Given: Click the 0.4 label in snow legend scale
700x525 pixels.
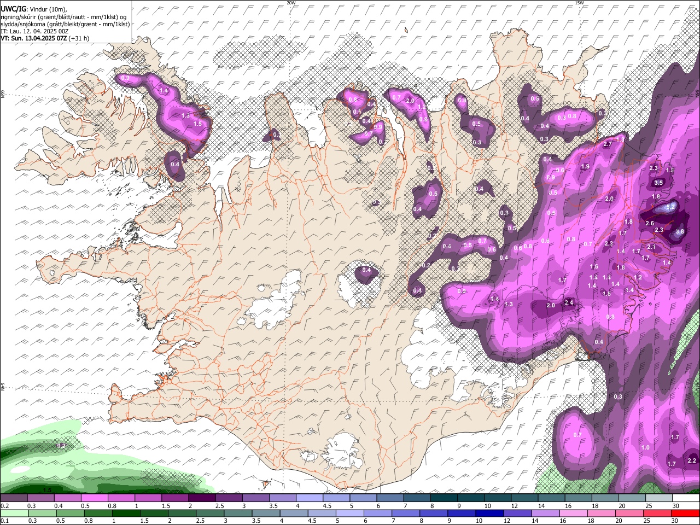Looking at the screenshot, I should tap(59, 506).
